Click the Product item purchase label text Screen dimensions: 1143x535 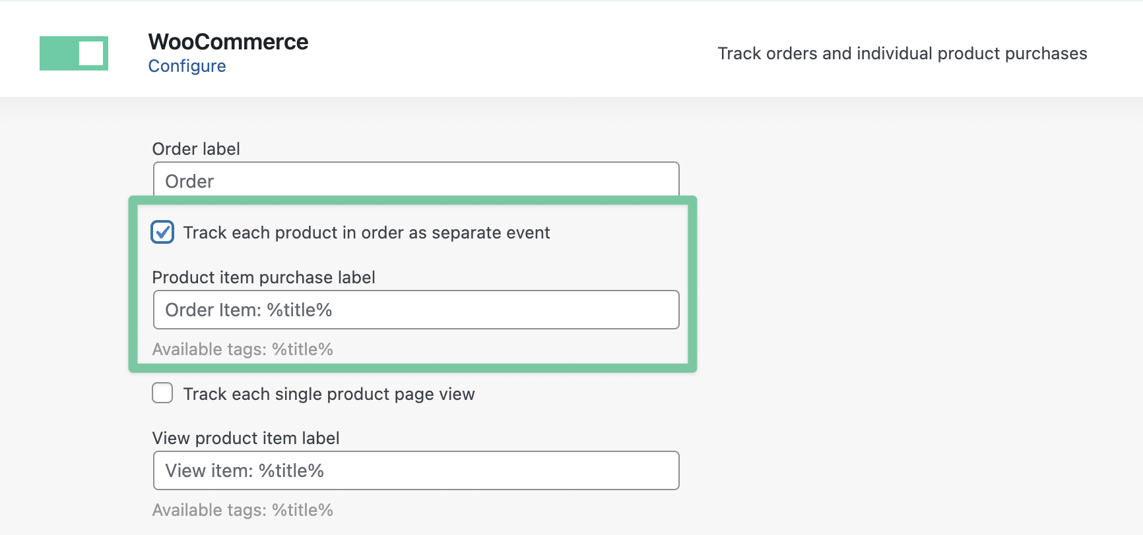264,277
